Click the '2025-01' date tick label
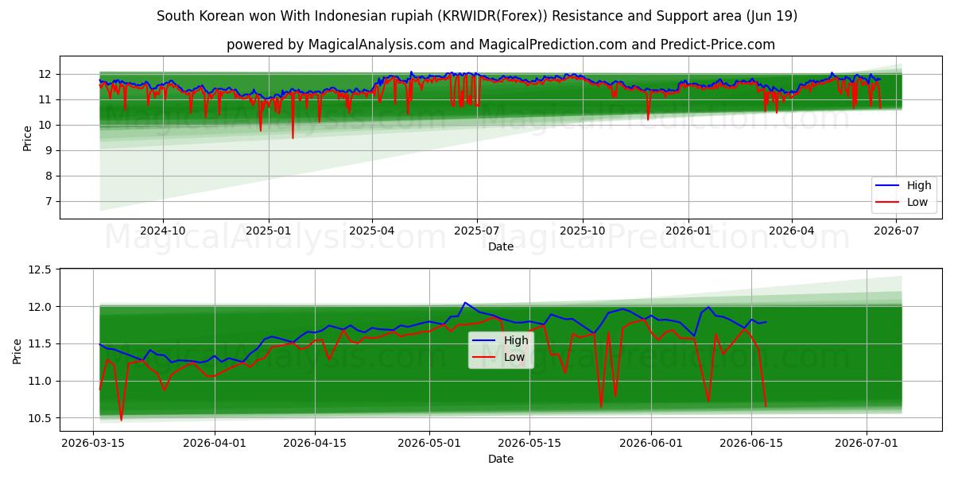Viewport: 954px width, 477px height. tap(269, 231)
